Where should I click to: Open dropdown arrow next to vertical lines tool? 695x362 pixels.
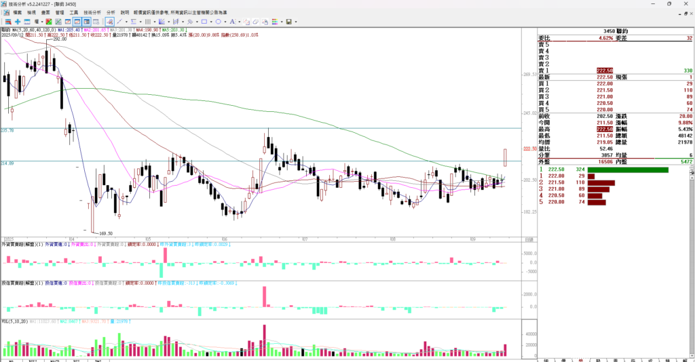[155, 21]
